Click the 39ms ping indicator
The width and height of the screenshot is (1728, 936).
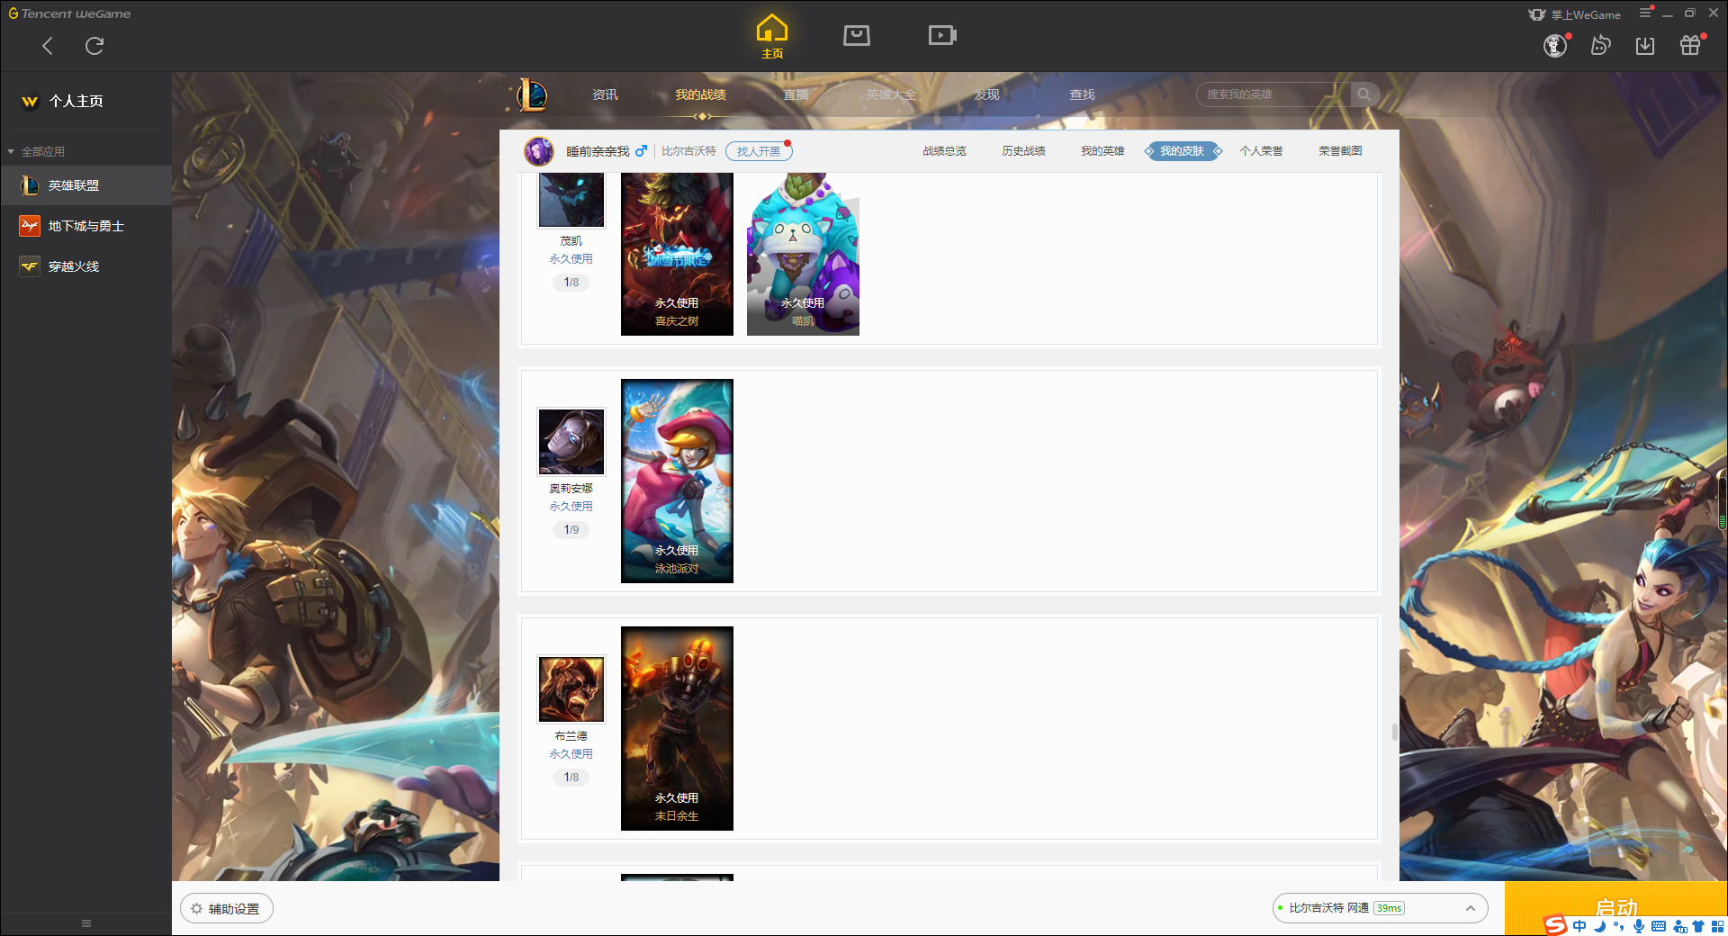point(1389,908)
